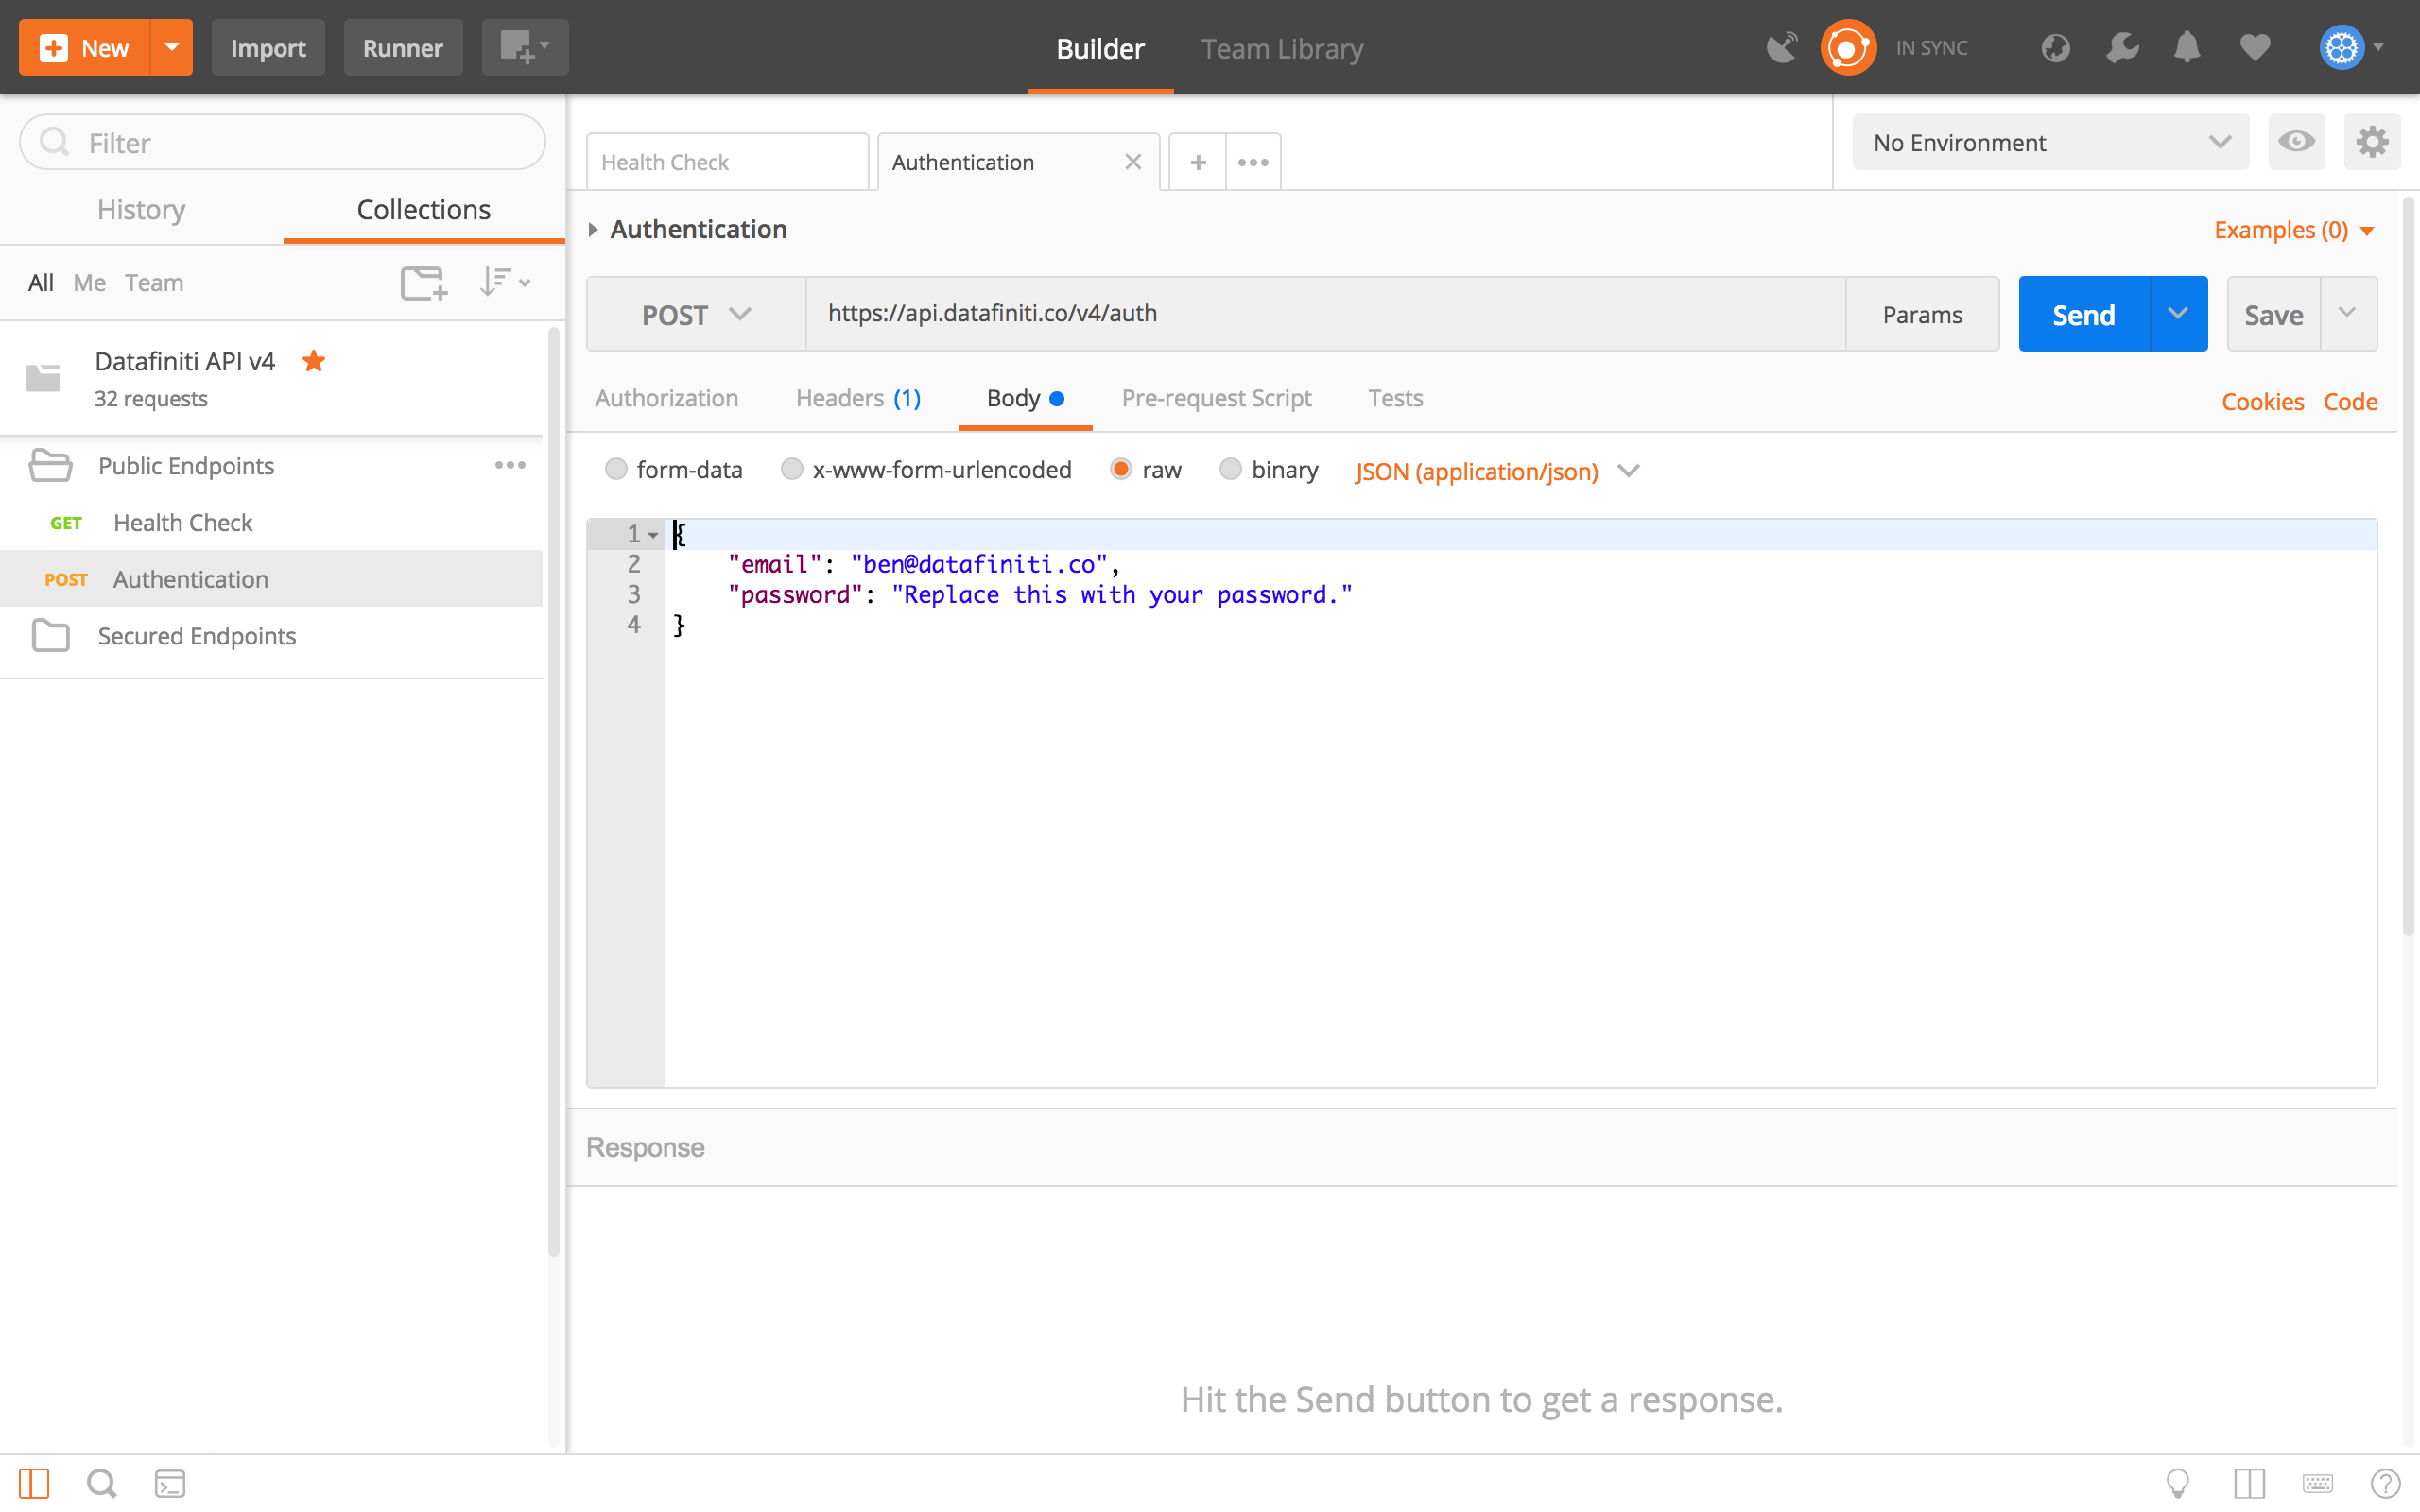Viewport: 2420px width, 1512px height.
Task: Click the Runner button
Action: click(x=403, y=47)
